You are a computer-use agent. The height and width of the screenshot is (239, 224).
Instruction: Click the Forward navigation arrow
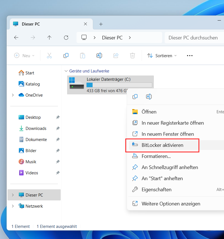click(33, 37)
